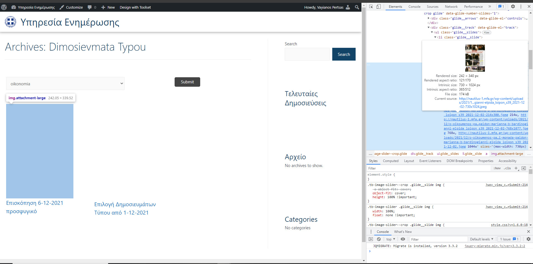Switch to the Network tab

pyautogui.click(x=451, y=7)
